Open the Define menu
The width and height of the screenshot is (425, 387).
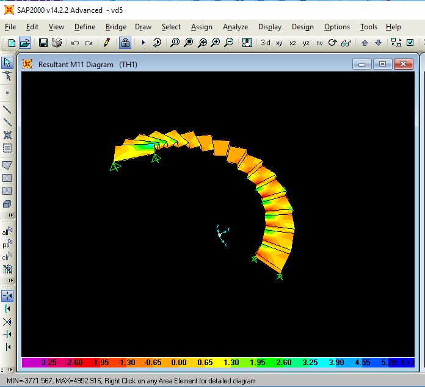click(x=85, y=27)
